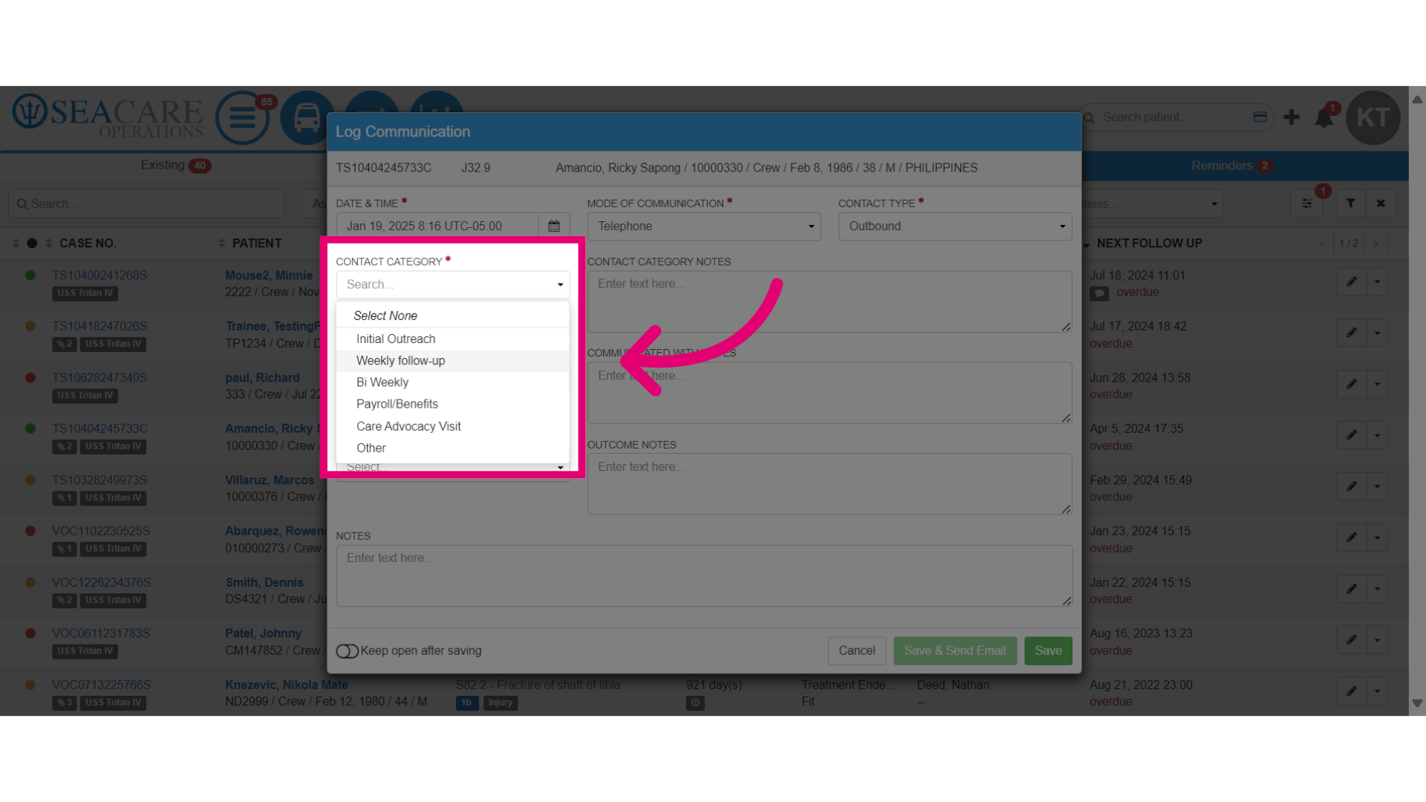Click the comment icon beside Jul 18 overdue
Image resolution: width=1426 pixels, height=802 pixels.
(x=1099, y=293)
